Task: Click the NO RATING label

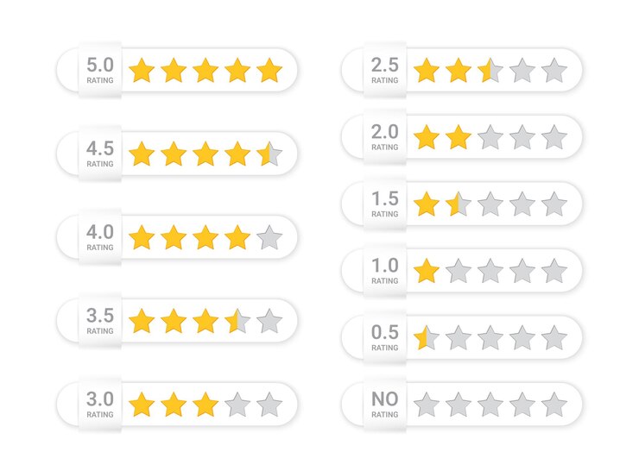Action: point(385,405)
